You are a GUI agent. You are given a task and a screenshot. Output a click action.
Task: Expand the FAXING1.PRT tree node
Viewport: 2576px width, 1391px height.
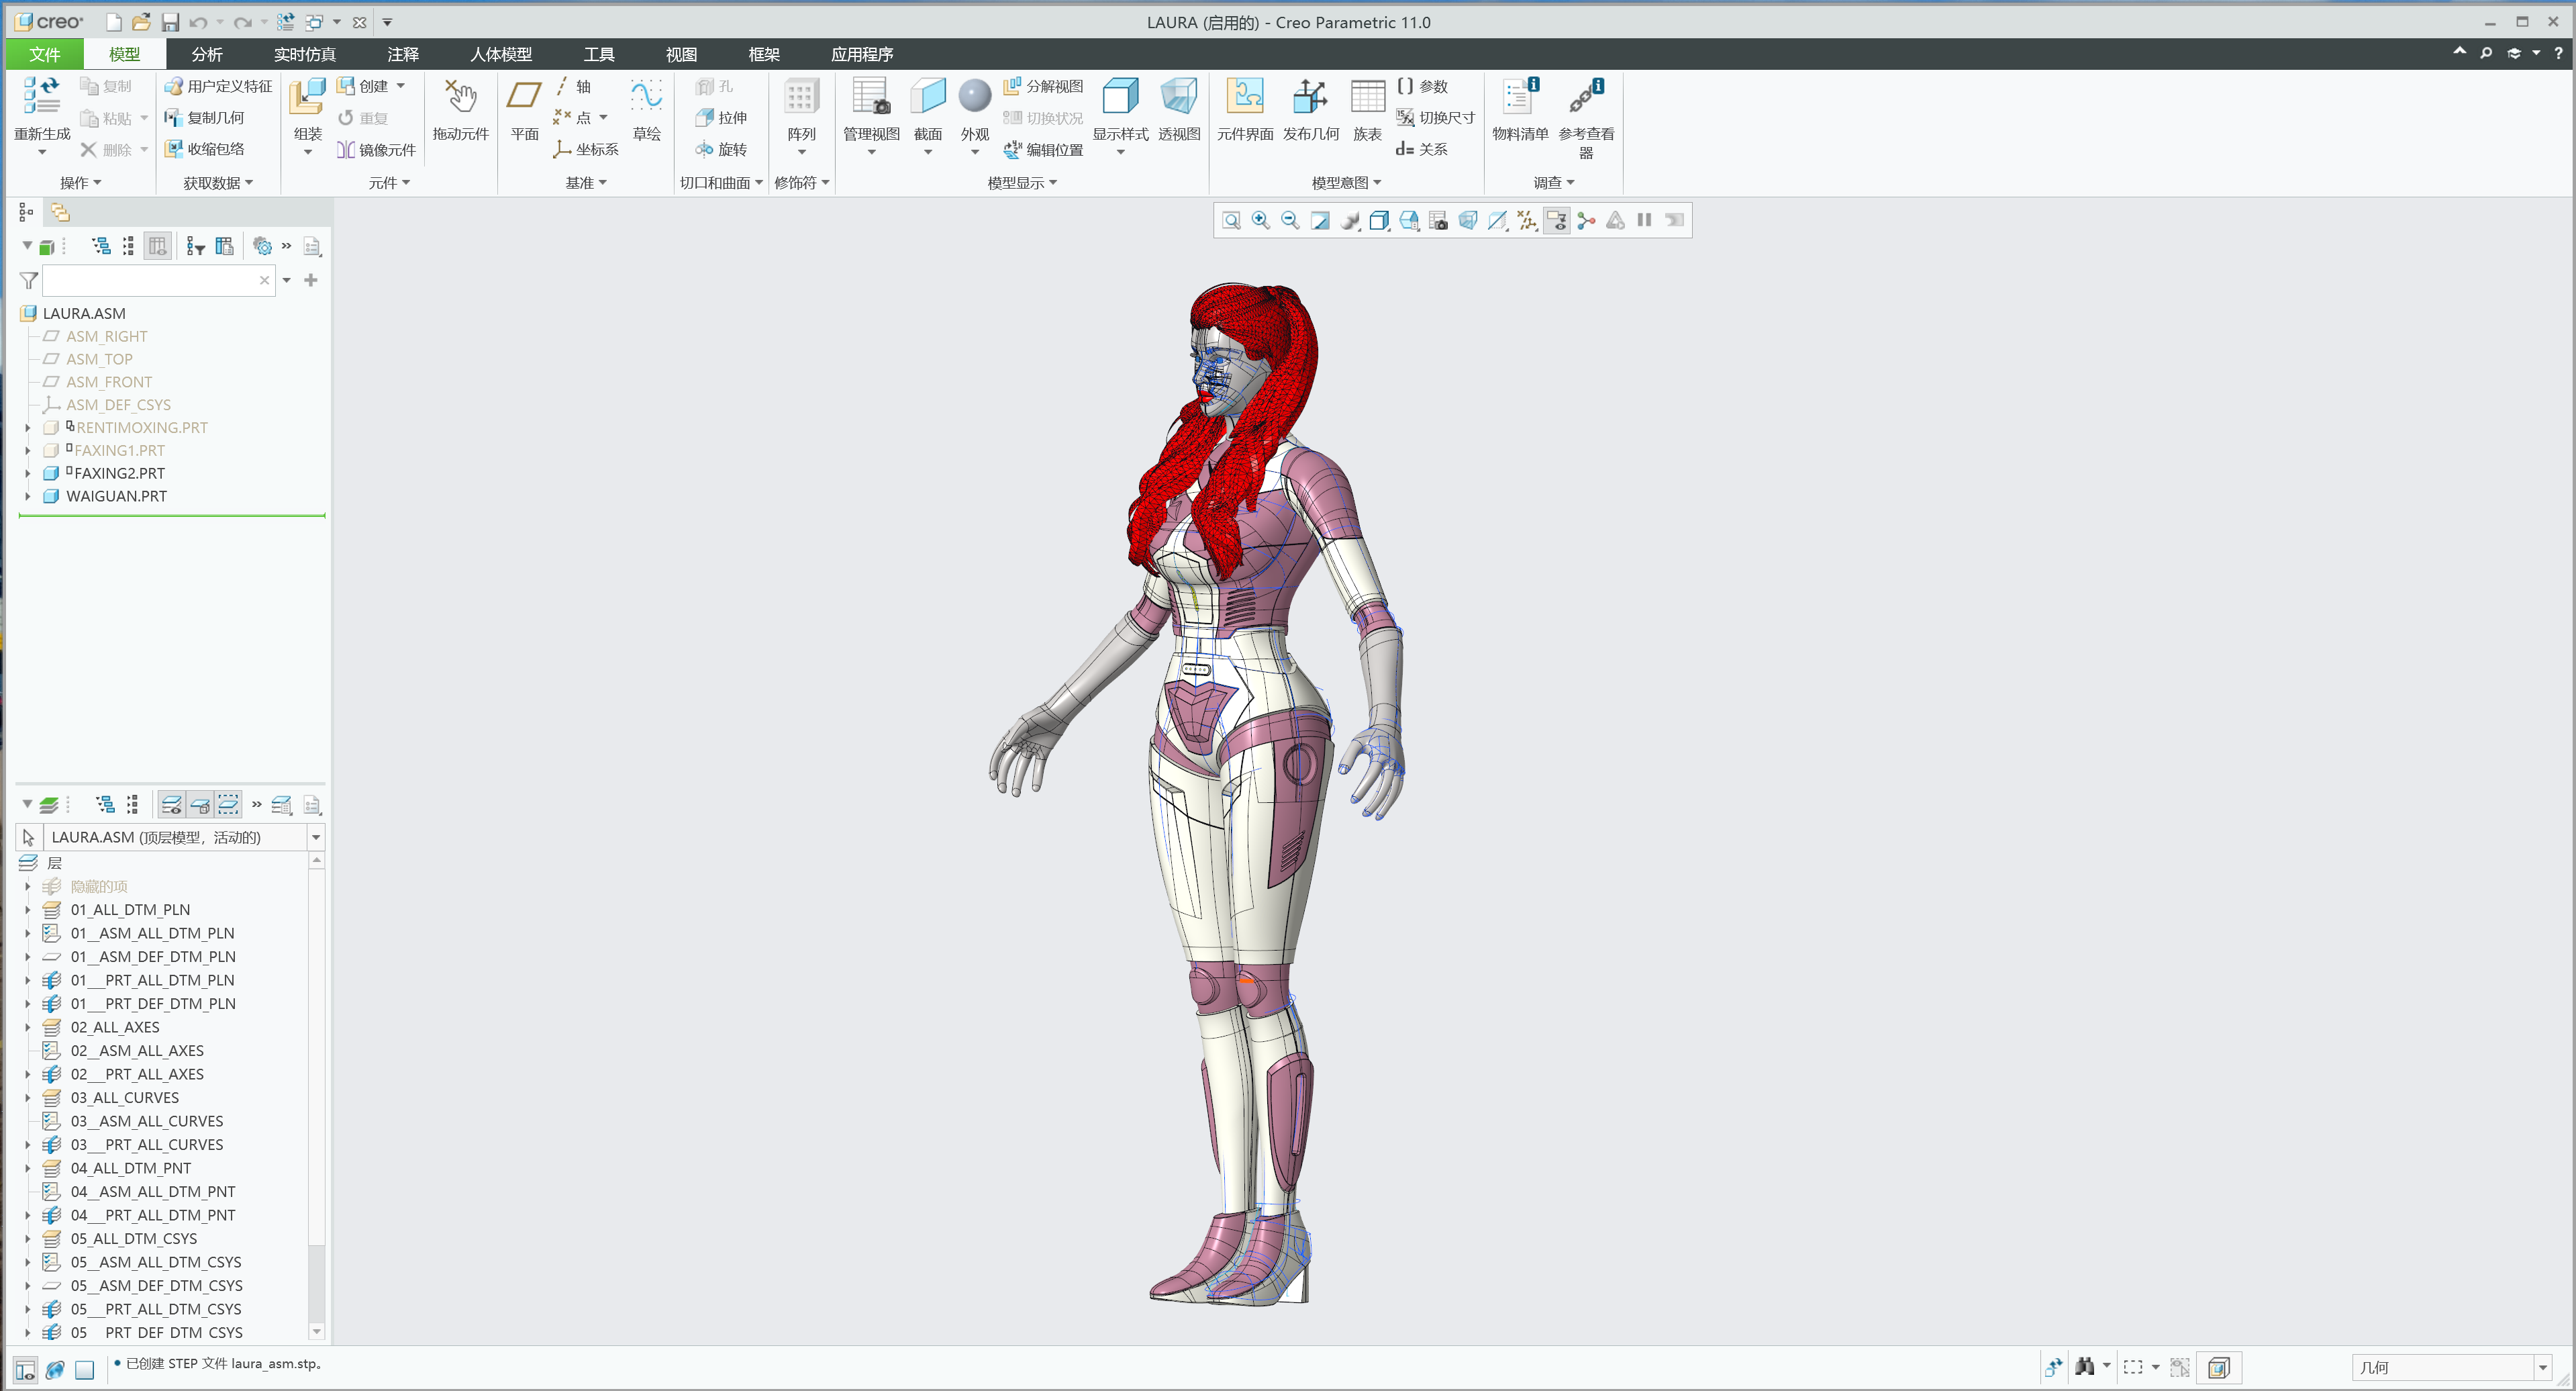click(x=27, y=450)
